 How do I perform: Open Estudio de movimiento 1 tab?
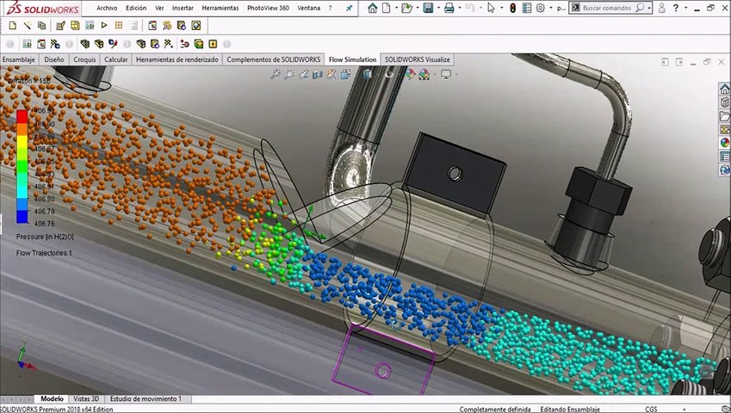click(x=145, y=399)
